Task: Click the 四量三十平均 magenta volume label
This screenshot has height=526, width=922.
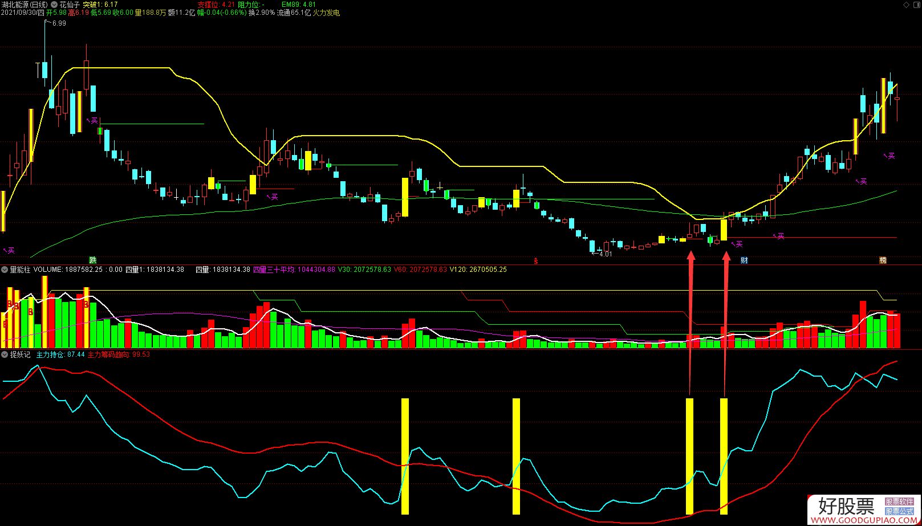Action: pos(294,270)
